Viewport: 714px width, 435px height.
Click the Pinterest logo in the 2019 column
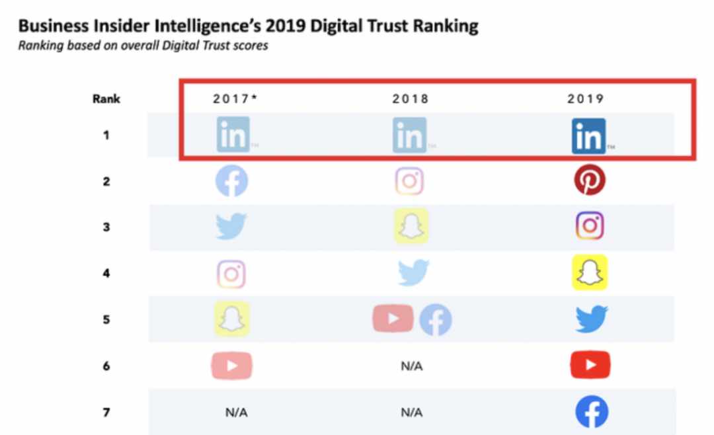tap(590, 180)
